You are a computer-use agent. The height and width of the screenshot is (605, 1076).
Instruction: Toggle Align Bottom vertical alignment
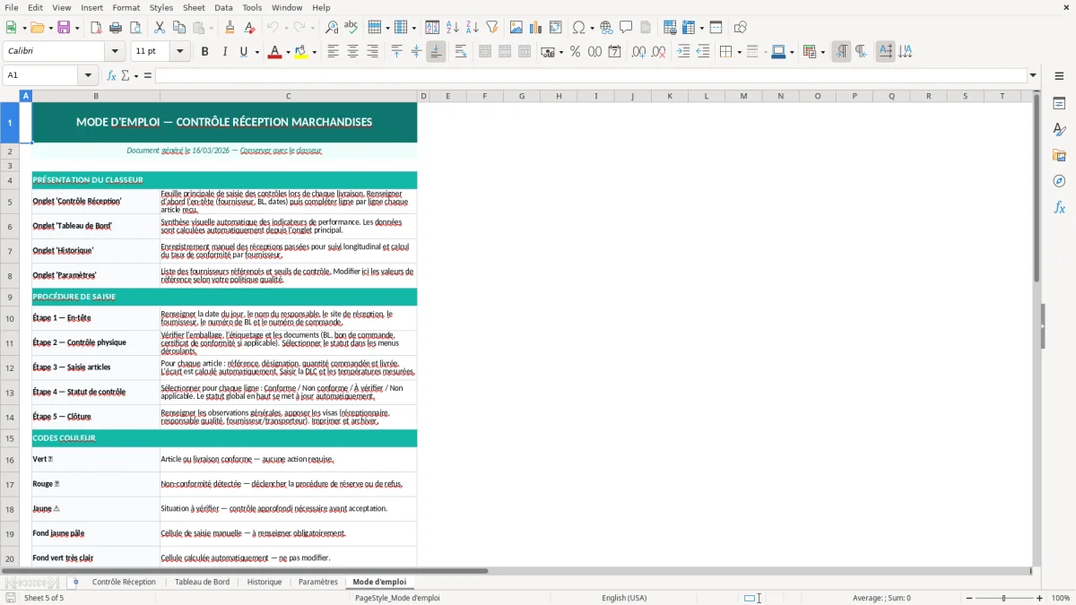436,52
